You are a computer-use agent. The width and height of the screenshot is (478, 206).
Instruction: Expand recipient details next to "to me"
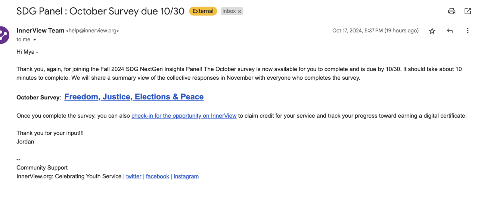click(35, 39)
